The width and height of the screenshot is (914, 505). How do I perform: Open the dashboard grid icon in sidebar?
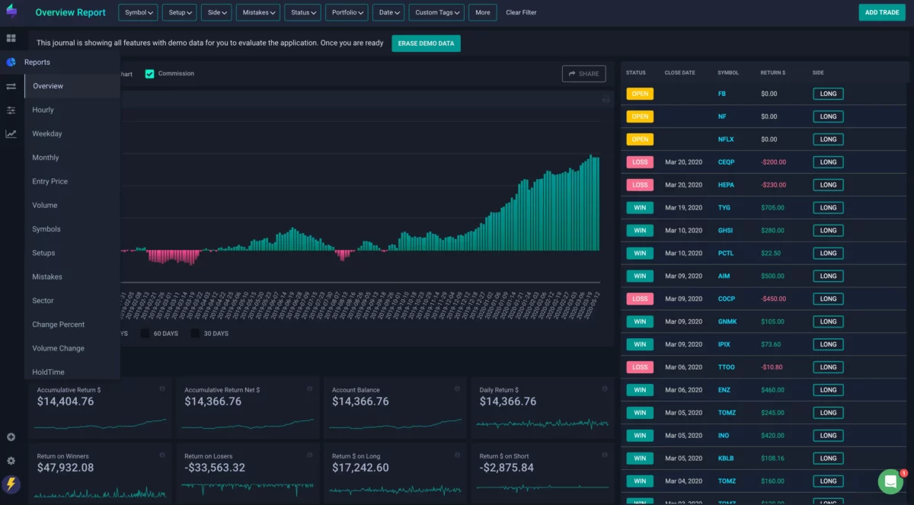click(x=11, y=37)
